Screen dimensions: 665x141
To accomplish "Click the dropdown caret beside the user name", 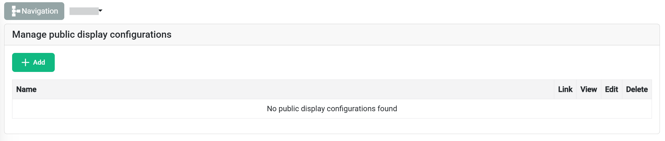I will [101, 11].
